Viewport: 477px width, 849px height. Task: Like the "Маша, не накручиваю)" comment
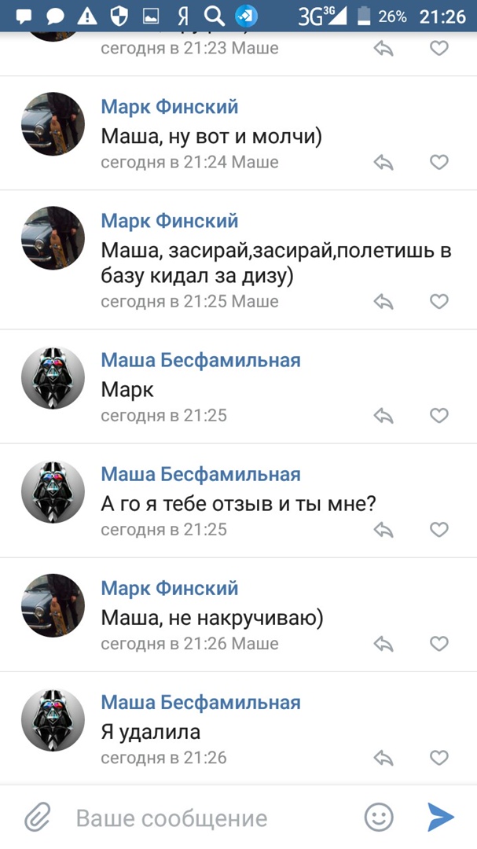(439, 644)
